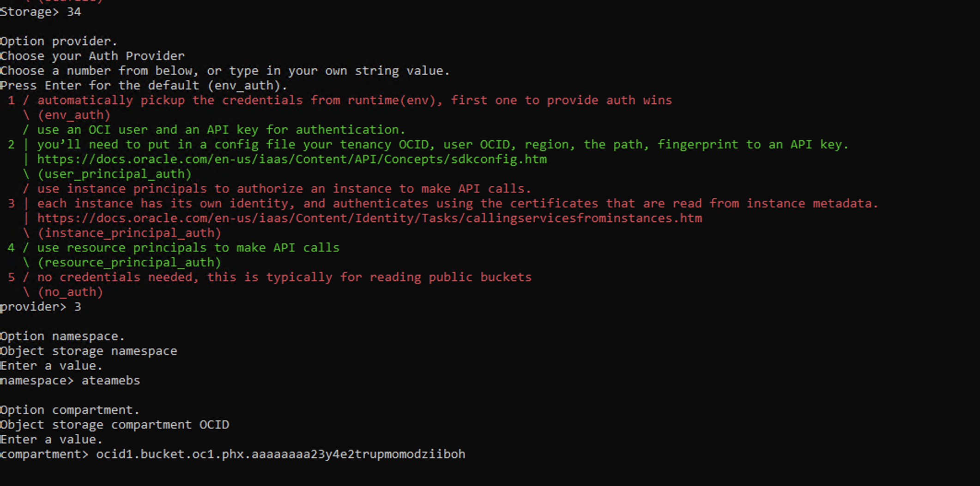
Task: Click the 'Press Enter for the default' line
Action: click(143, 85)
